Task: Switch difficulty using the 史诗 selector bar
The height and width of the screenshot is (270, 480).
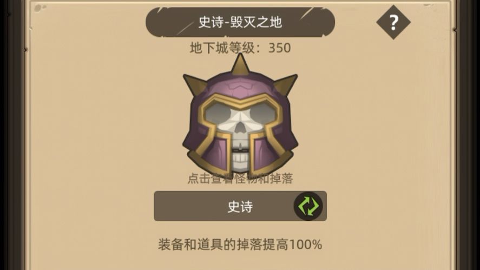Action: (x=240, y=206)
